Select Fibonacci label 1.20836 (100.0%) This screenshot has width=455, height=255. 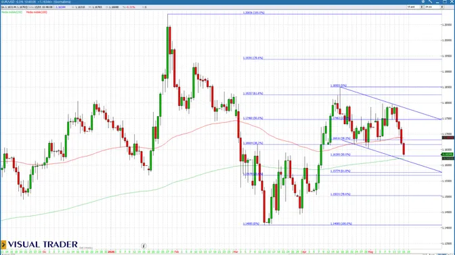tap(254, 13)
